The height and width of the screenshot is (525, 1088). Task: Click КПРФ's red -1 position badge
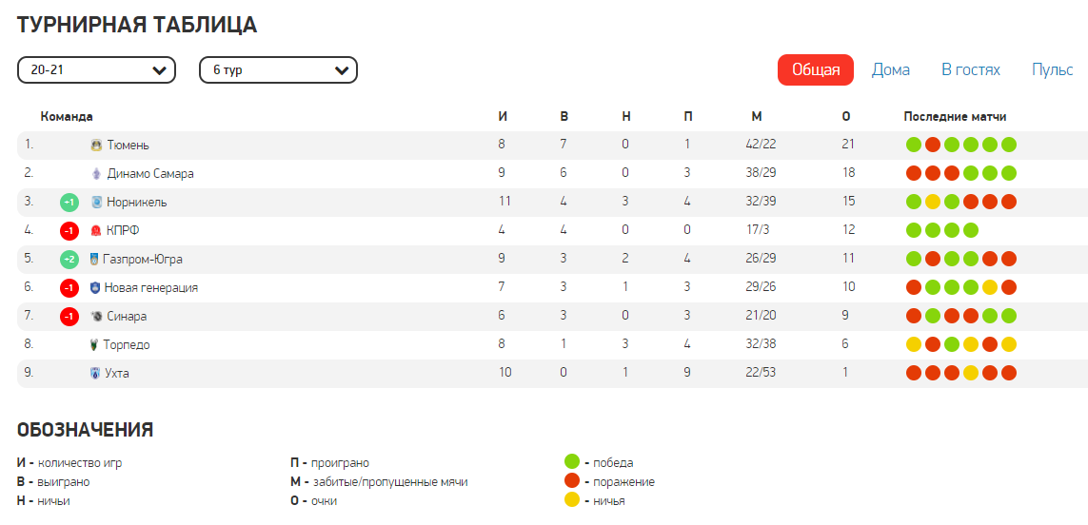pyautogui.click(x=69, y=231)
